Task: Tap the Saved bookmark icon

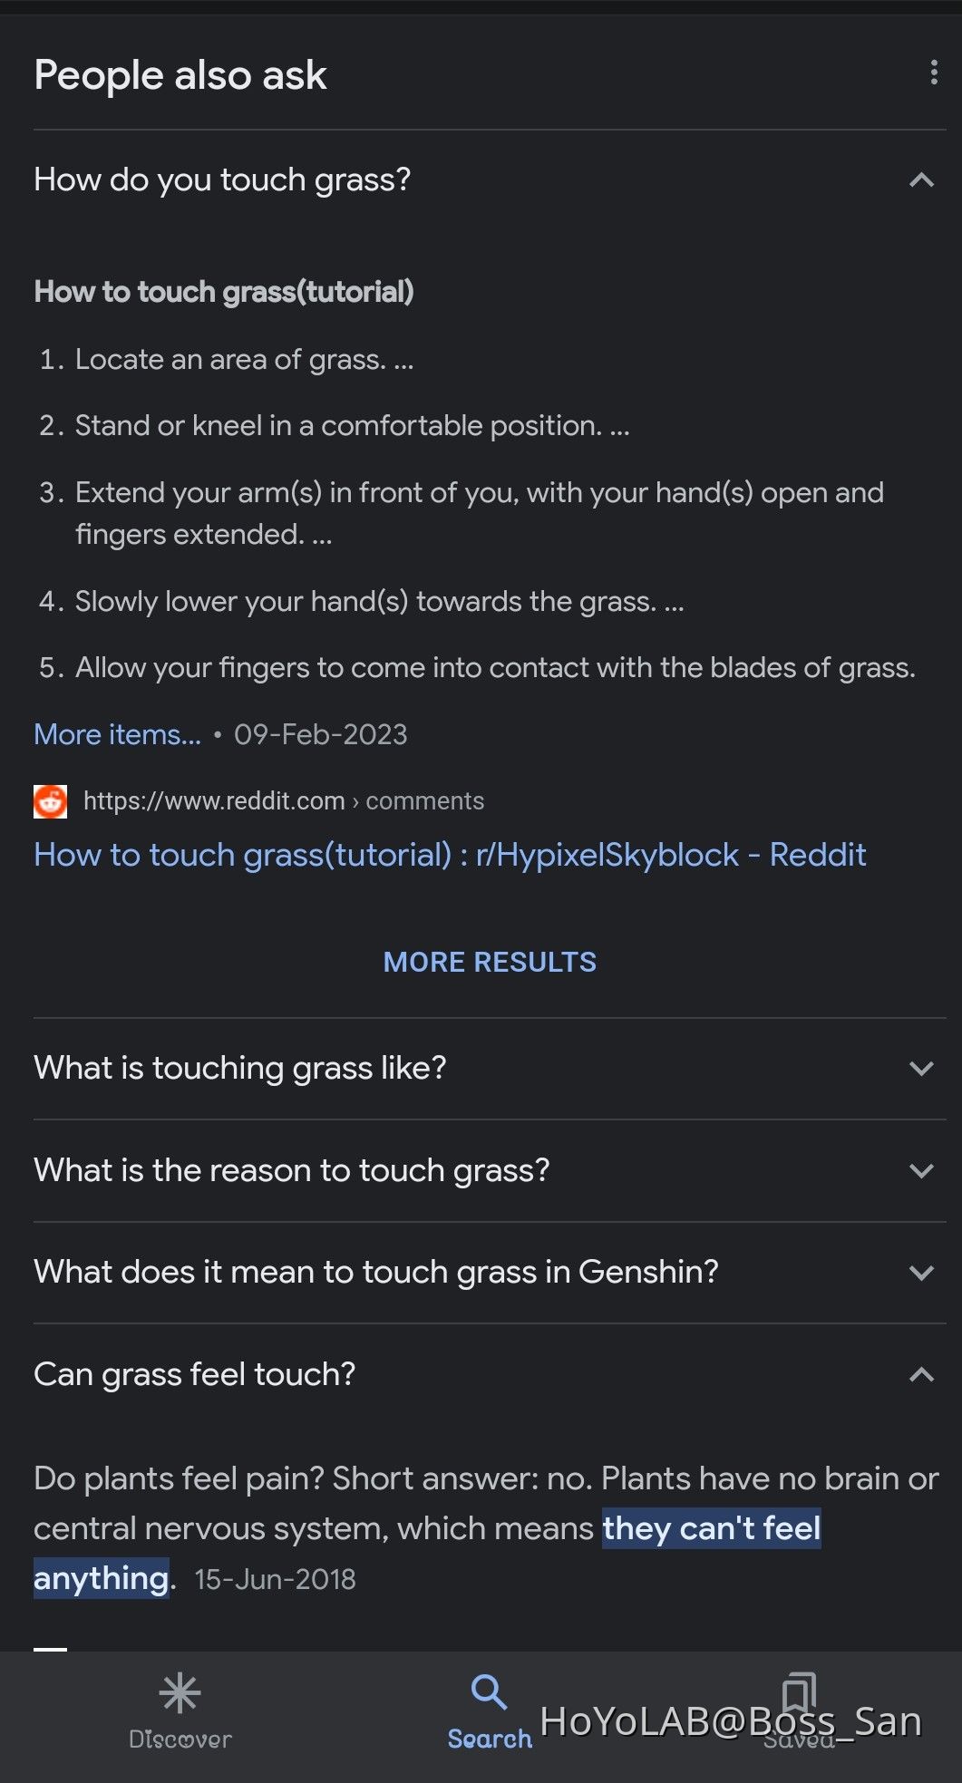Action: [799, 1691]
